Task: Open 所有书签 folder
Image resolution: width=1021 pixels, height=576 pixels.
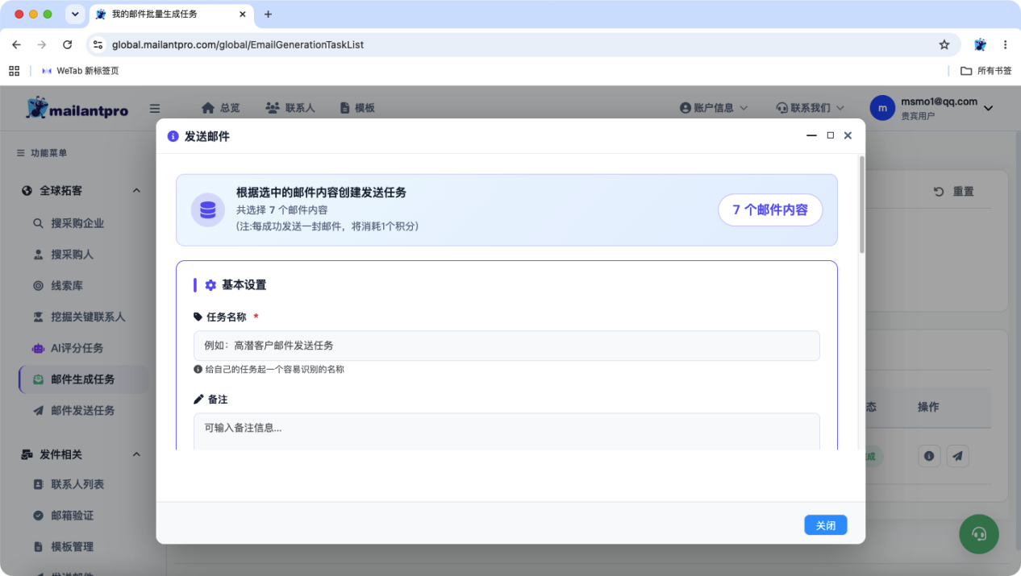Action: point(986,71)
